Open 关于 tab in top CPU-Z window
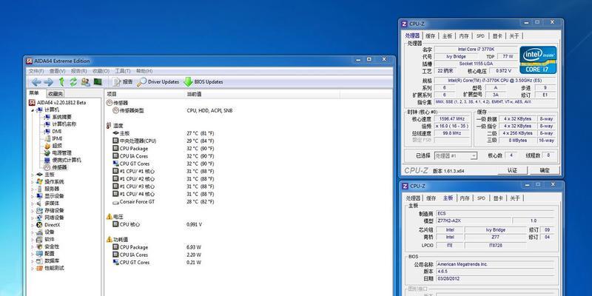Viewport: 592px width, 296px height. tap(514, 36)
